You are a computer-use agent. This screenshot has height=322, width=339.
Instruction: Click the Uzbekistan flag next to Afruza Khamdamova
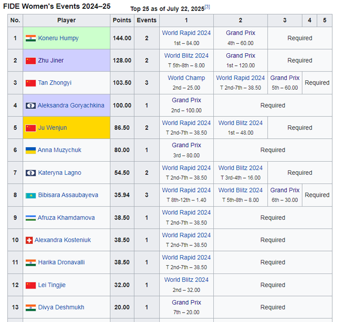coord(31,218)
